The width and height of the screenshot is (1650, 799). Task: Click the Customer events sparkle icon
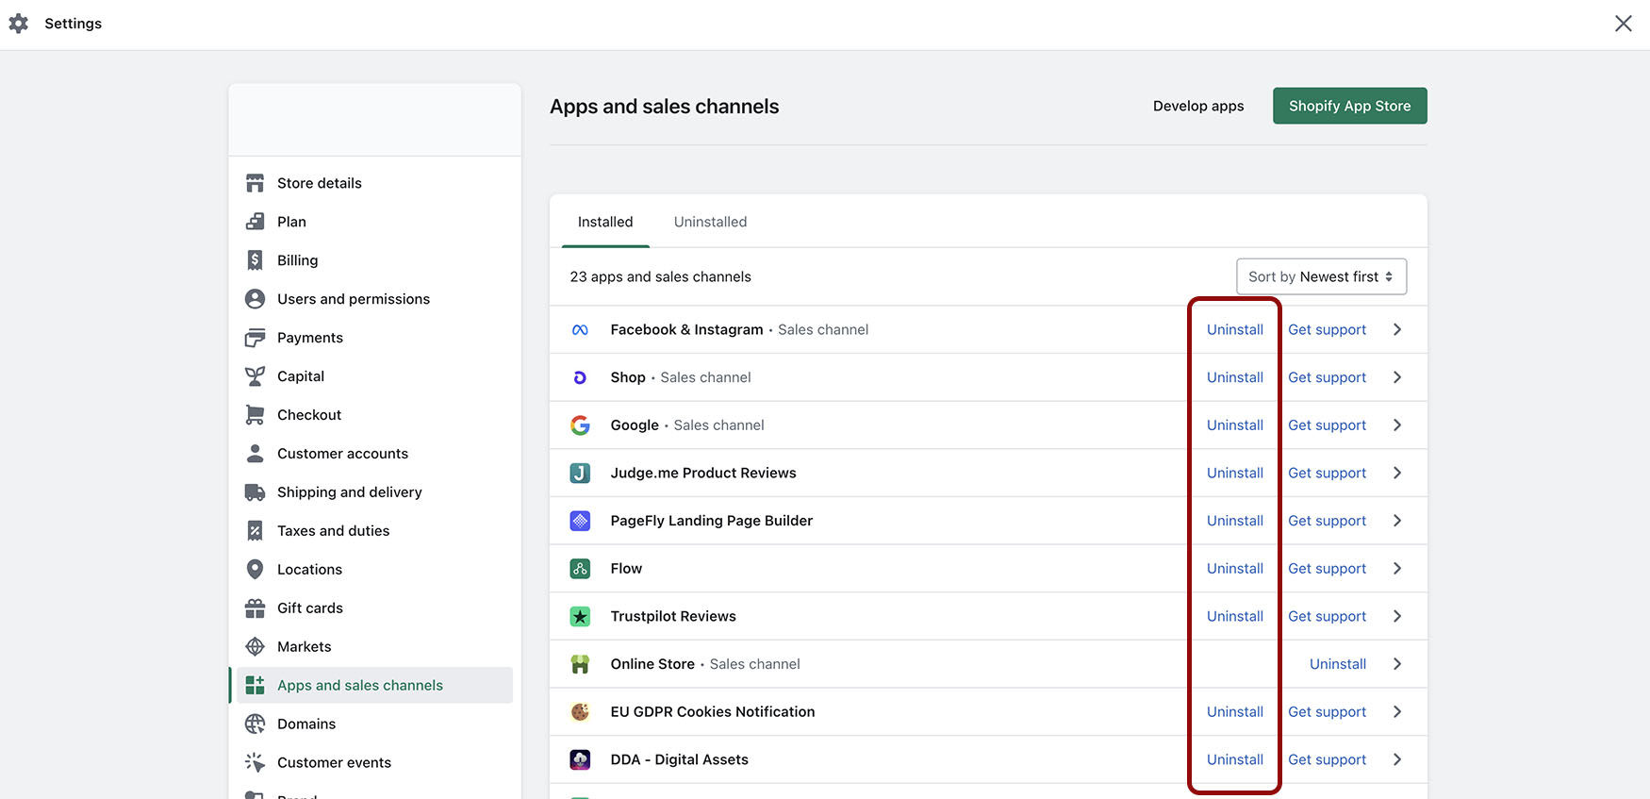255,763
